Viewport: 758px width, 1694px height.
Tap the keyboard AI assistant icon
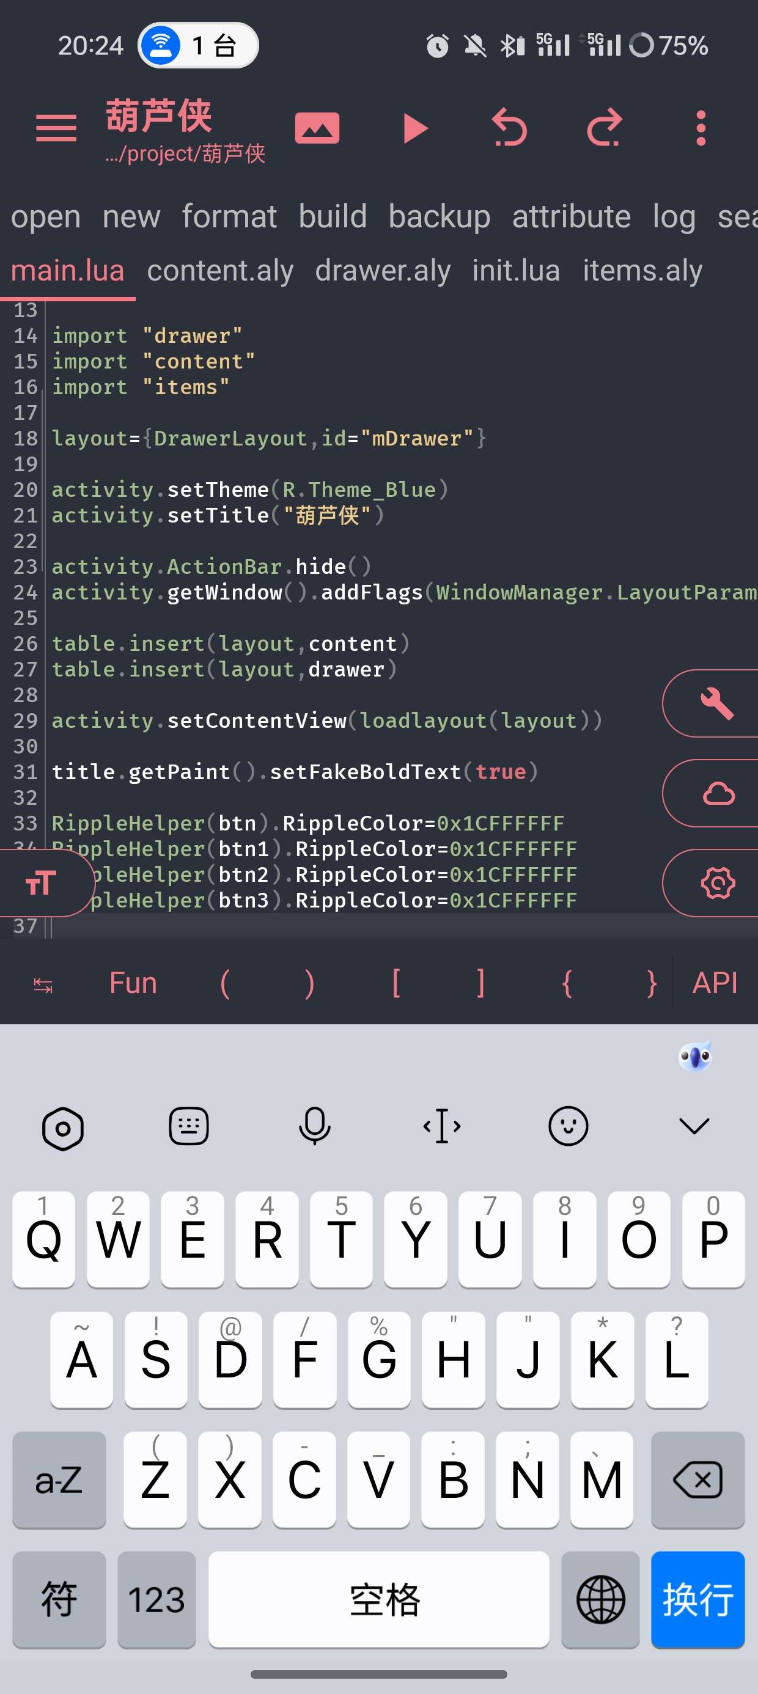point(696,1057)
